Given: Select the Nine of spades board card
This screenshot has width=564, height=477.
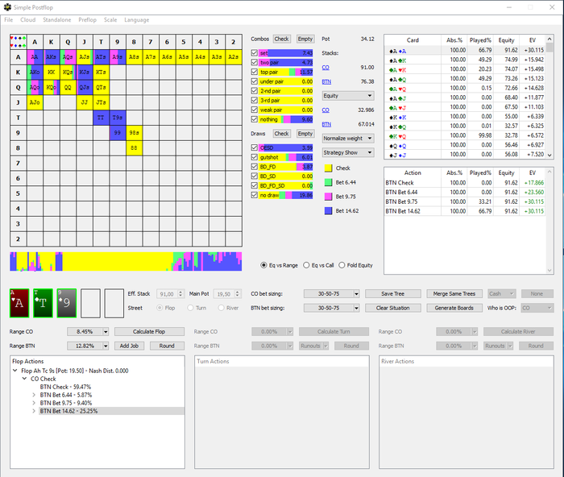Looking at the screenshot, I should [67, 303].
